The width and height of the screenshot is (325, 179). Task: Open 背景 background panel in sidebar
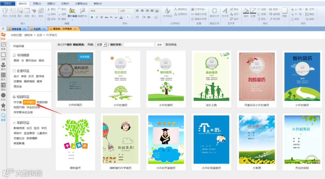3,46
